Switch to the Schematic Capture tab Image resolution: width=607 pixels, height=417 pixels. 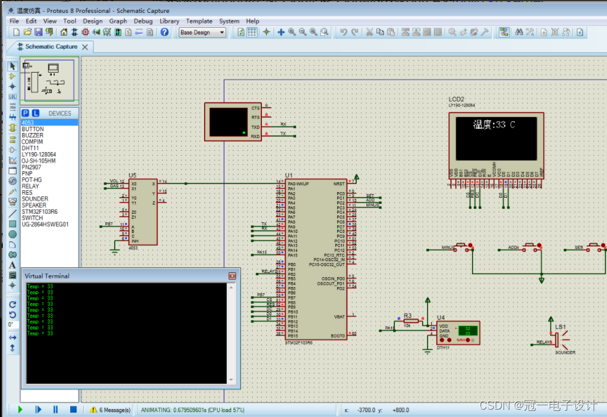coord(52,46)
